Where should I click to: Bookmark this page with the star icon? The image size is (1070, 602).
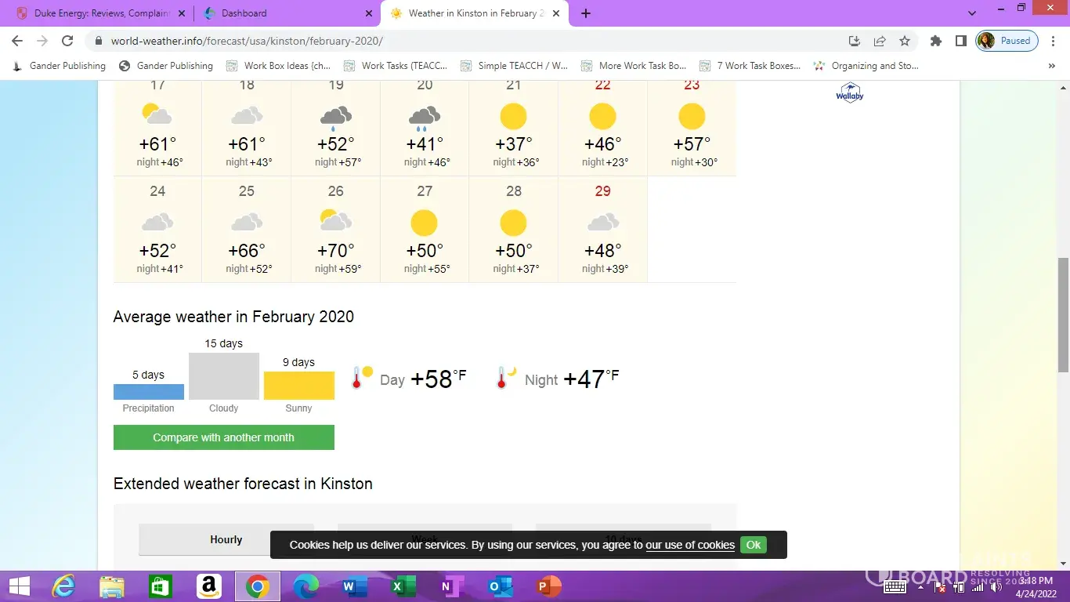[905, 41]
